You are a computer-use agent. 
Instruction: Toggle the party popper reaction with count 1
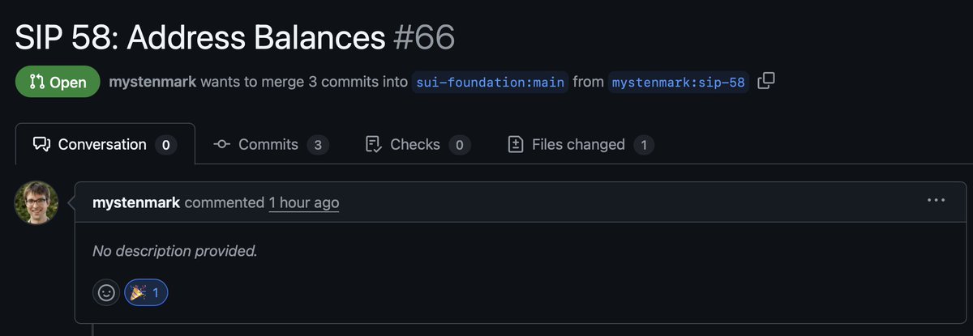(x=146, y=292)
